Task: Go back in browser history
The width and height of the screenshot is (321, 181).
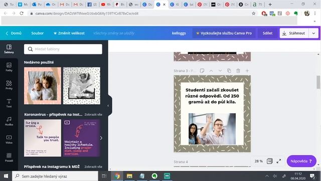Action: click(x=6, y=14)
